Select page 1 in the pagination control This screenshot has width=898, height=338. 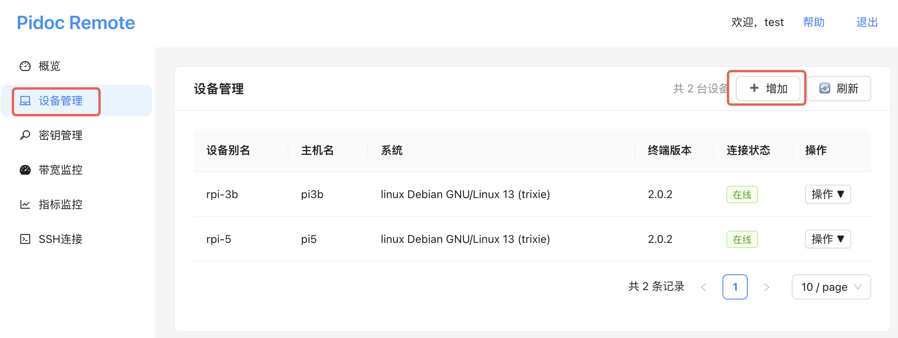[x=735, y=287]
